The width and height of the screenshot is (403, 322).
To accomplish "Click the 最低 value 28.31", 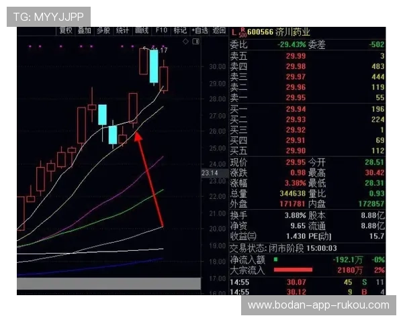I will pyautogui.click(x=375, y=183).
